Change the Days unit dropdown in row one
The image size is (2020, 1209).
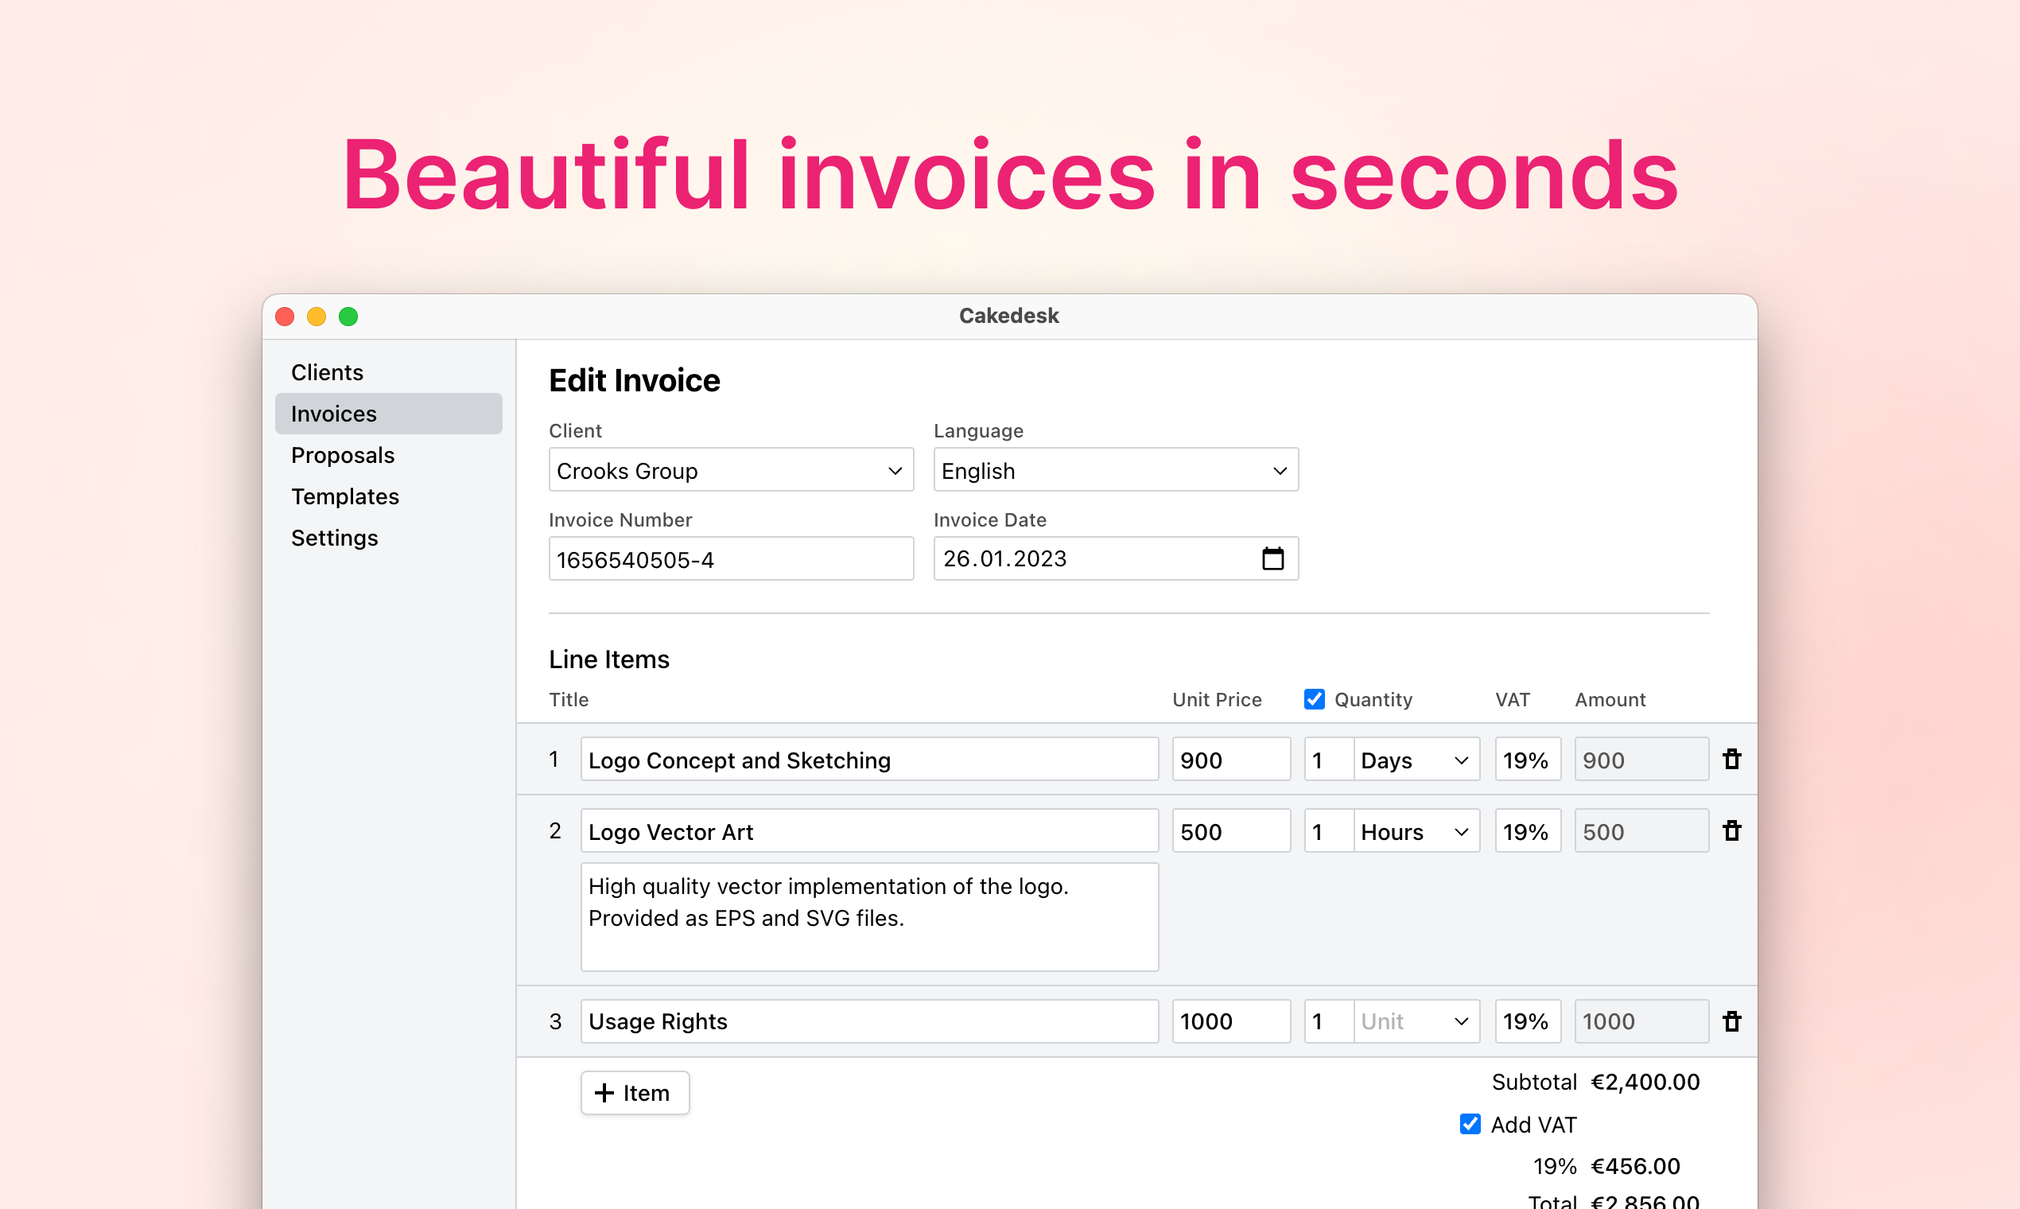coord(1416,760)
